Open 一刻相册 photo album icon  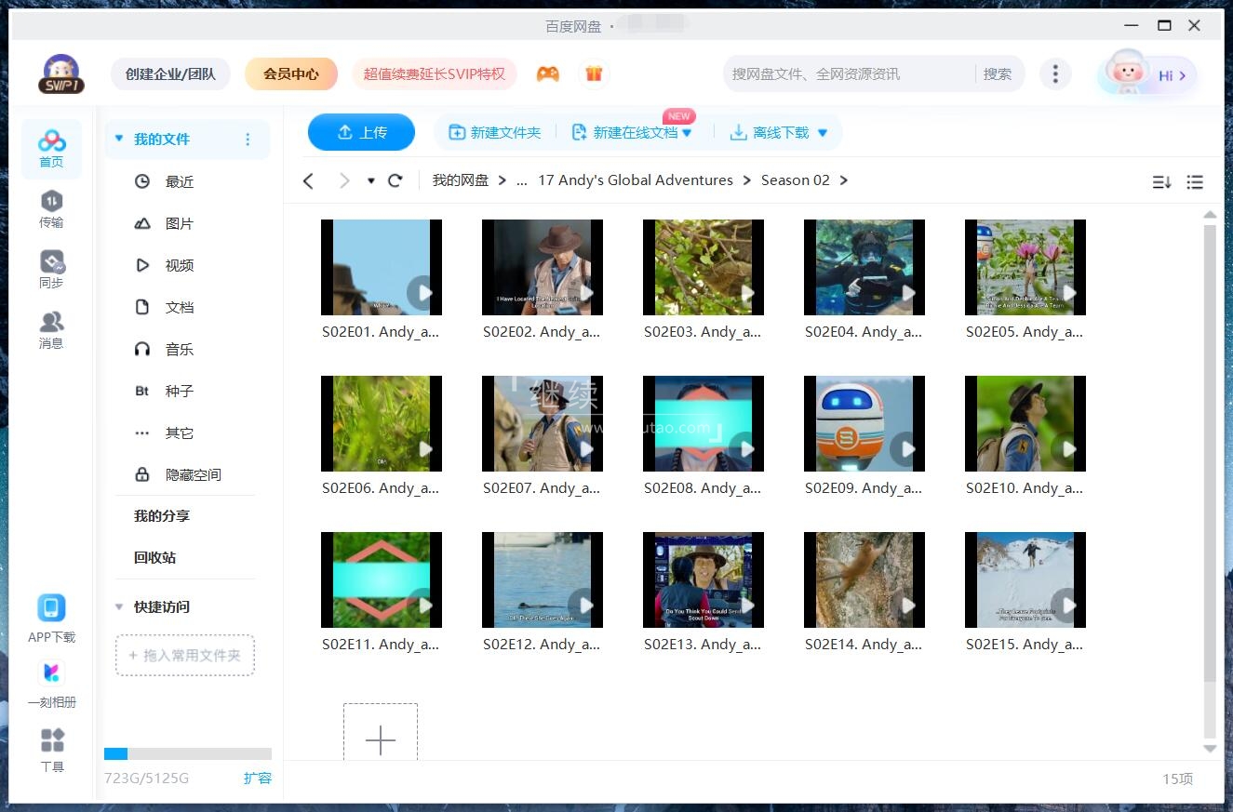click(51, 672)
